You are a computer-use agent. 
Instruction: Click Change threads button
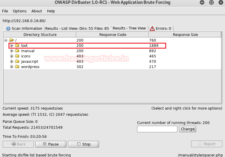pyautogui.click(x=188, y=129)
